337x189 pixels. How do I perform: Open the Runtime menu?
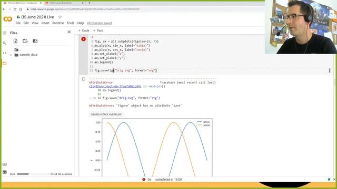pyautogui.click(x=58, y=23)
